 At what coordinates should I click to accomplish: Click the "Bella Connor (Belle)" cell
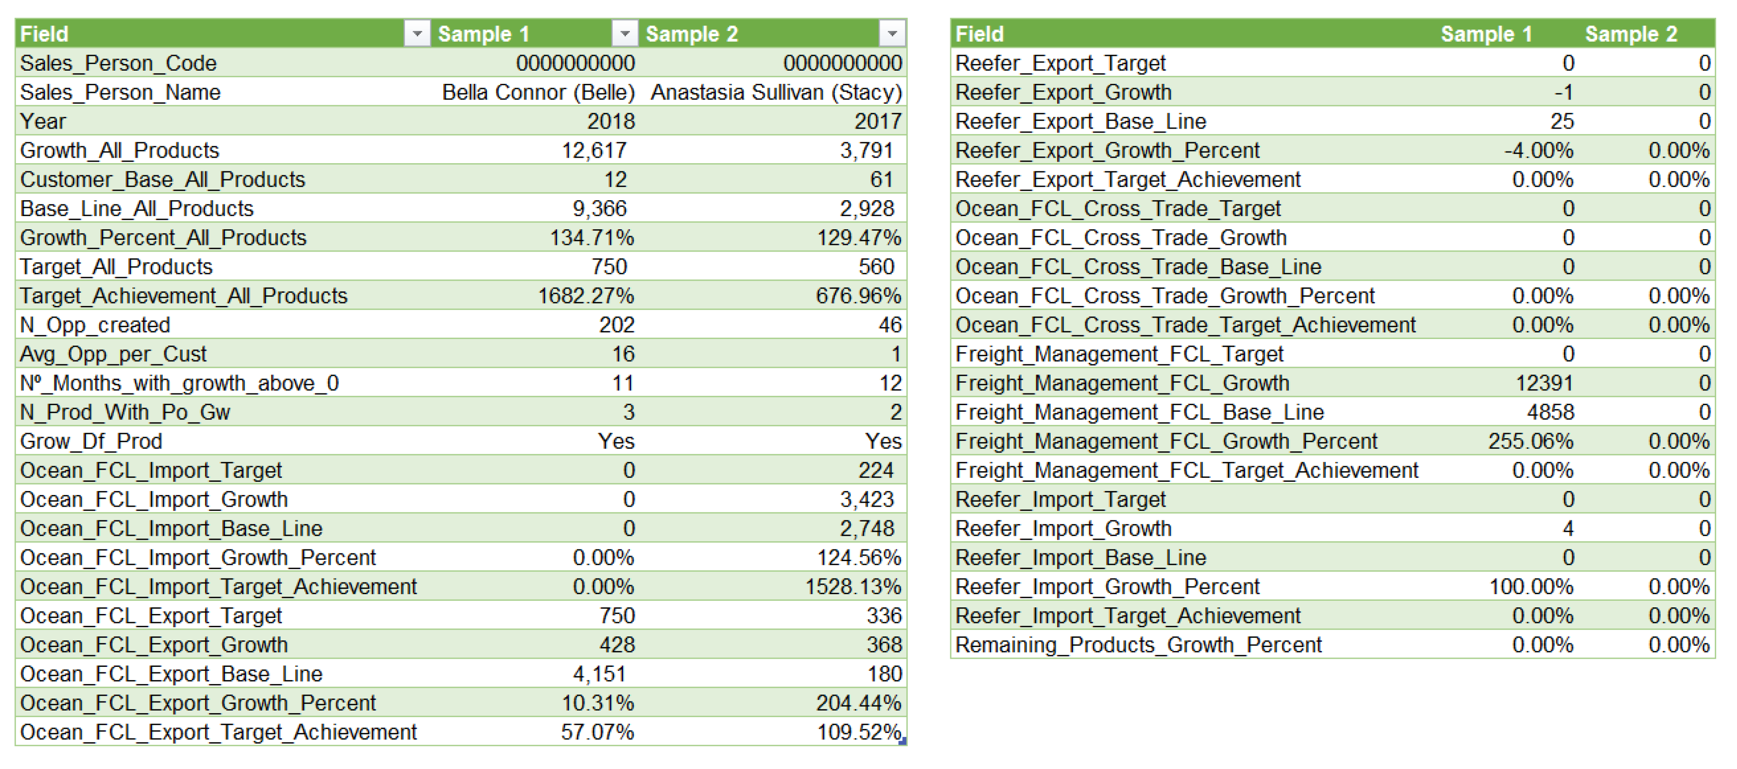click(x=538, y=93)
